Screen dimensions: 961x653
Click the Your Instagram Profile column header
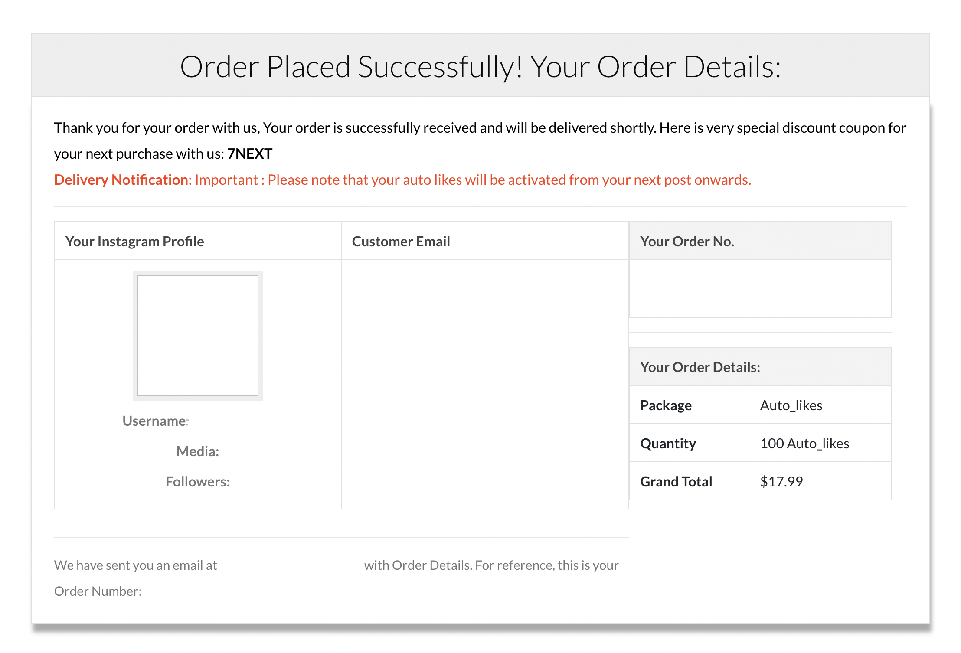coord(134,241)
